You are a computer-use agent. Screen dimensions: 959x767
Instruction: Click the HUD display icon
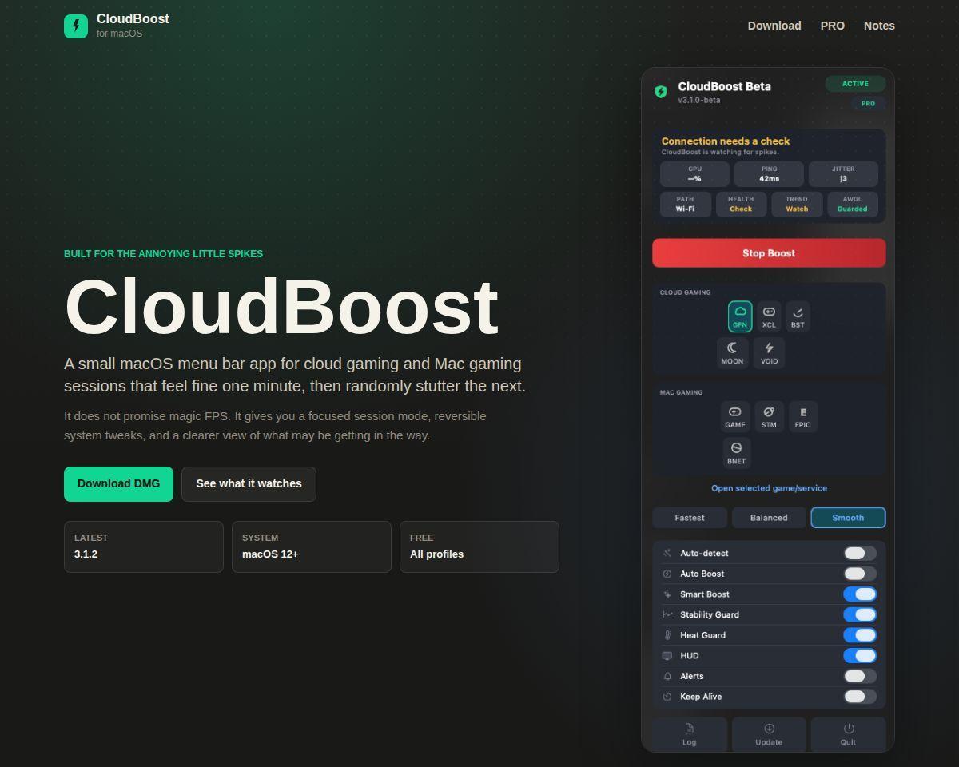point(667,656)
